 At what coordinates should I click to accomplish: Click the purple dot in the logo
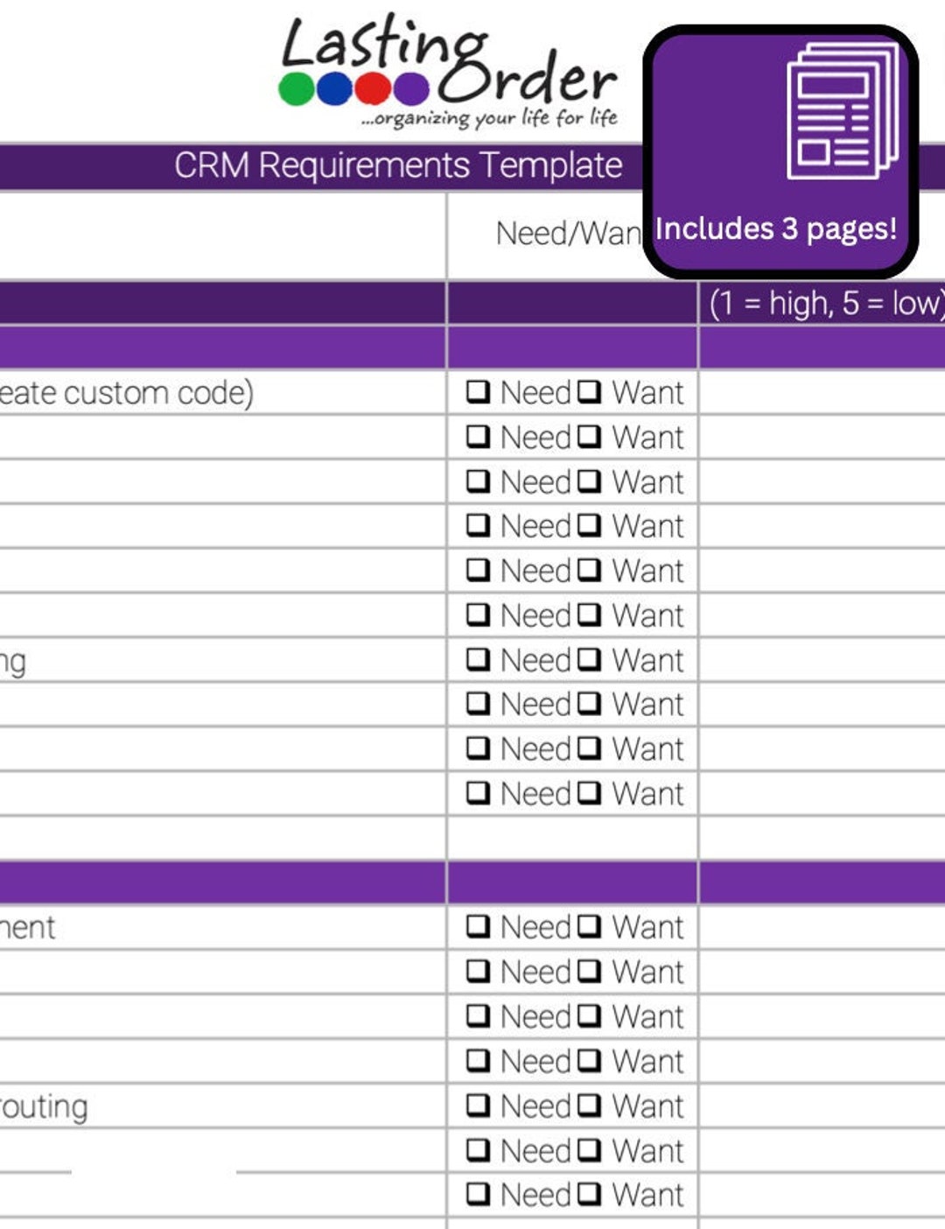pos(410,88)
